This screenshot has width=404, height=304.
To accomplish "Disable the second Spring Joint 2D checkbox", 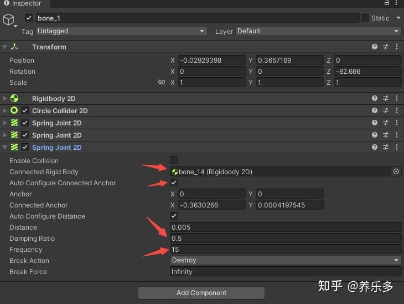I will point(25,135).
